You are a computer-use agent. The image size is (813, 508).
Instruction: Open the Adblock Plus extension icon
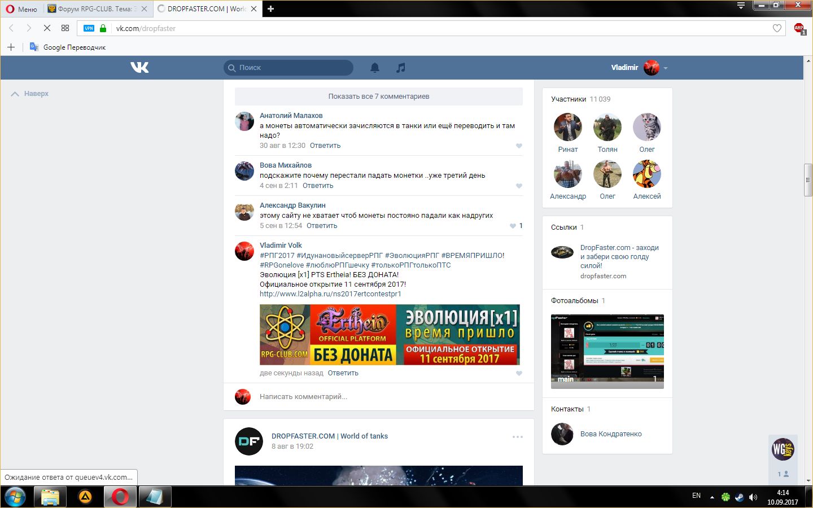(x=799, y=28)
